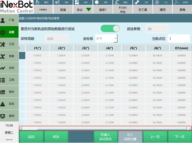Open the 工程 sidebar label
Screen dimensions: 192x143
[x=12, y=80]
